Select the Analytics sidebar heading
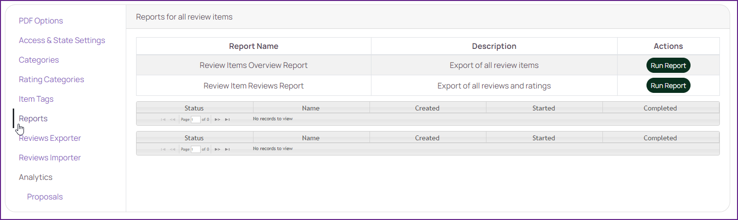This screenshot has width=738, height=220. pos(36,177)
